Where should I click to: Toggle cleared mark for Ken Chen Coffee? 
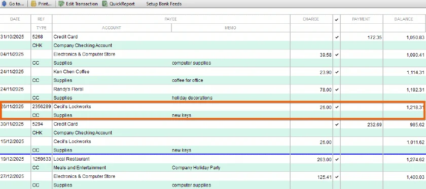coord(337,72)
